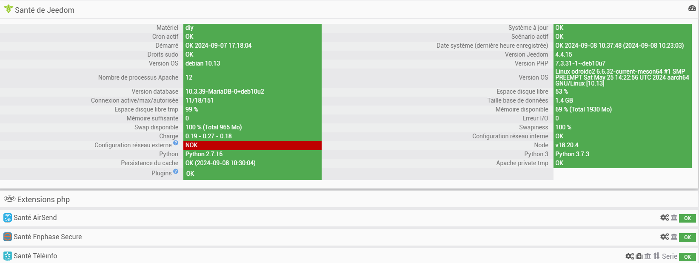Screen dimensions: 699x263
Task: Click the 'Python 3.7.3' value
Action: 572,154
